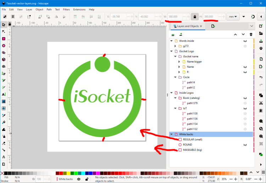Collapse the Words inside layer
The width and height of the screenshot is (266, 183).
click(172, 41)
